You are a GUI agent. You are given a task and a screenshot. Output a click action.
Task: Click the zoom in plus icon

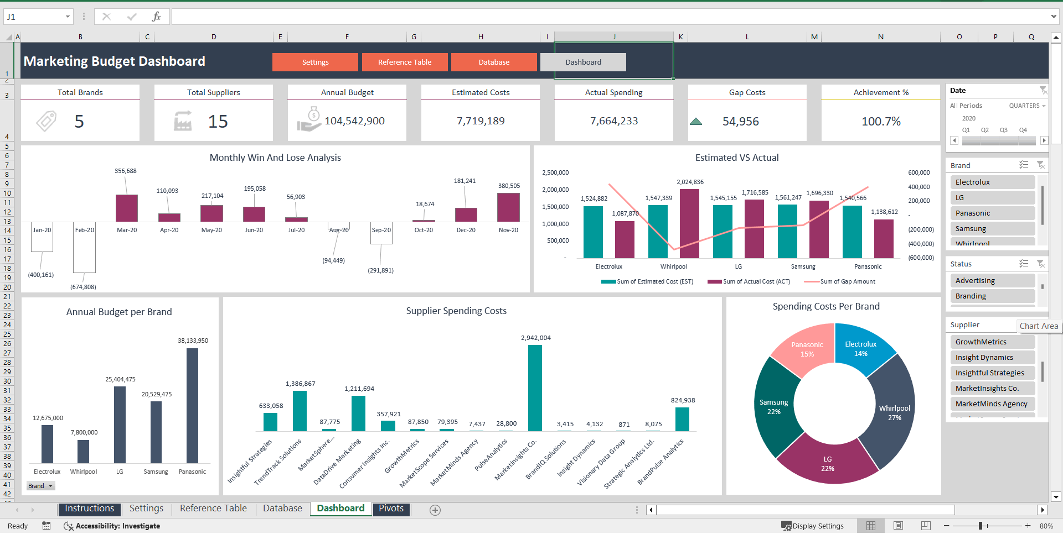click(1028, 526)
